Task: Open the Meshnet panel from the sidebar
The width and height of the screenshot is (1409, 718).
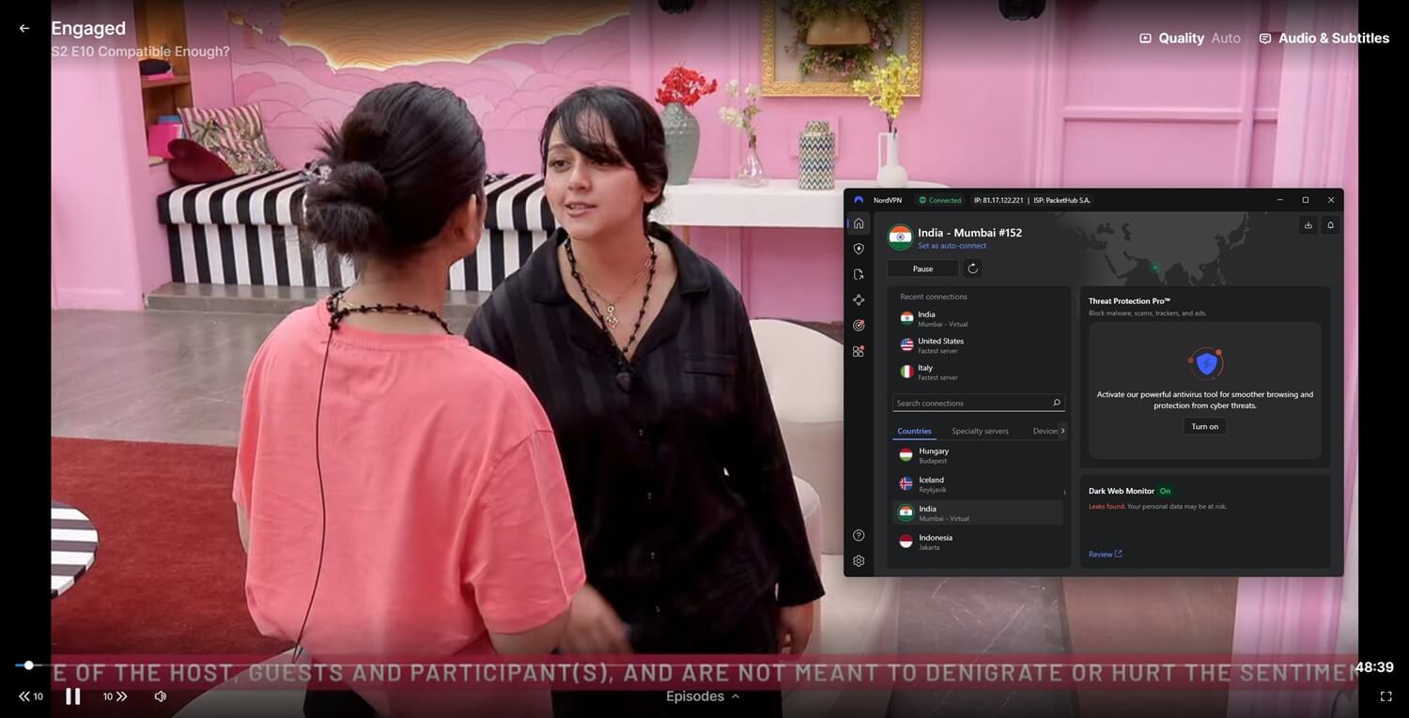Action: [x=858, y=299]
